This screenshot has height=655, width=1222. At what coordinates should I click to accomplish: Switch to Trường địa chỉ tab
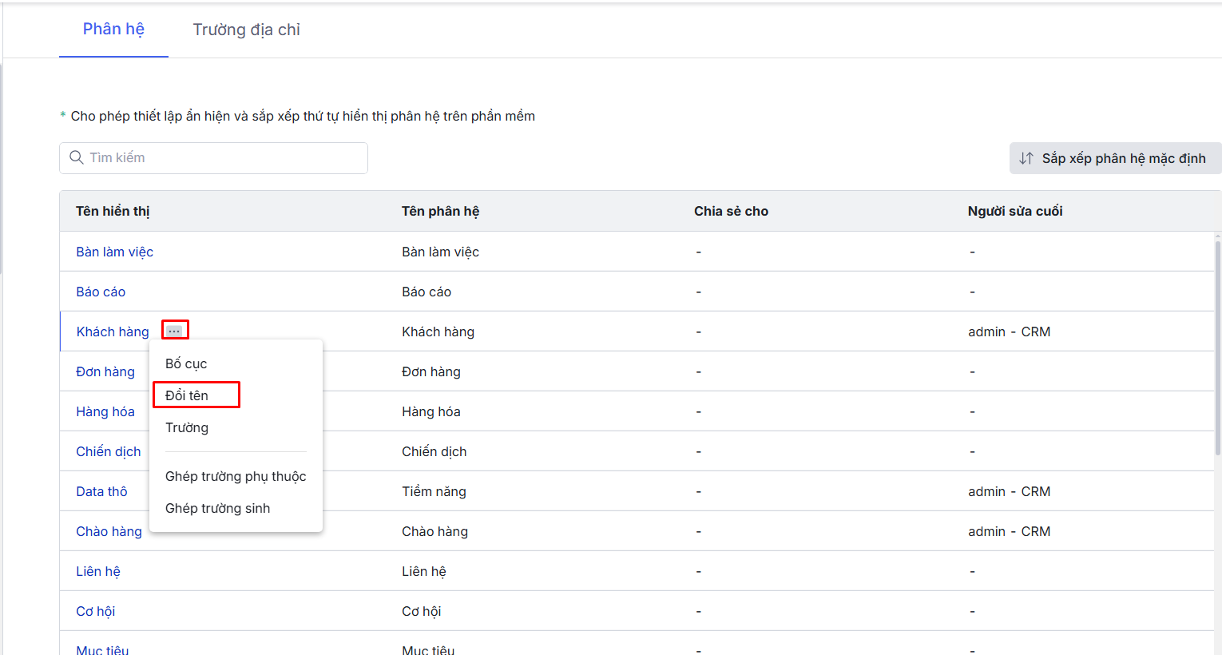point(246,30)
